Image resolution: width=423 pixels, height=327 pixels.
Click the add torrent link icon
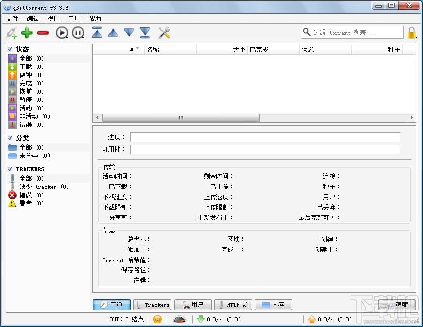[11, 33]
